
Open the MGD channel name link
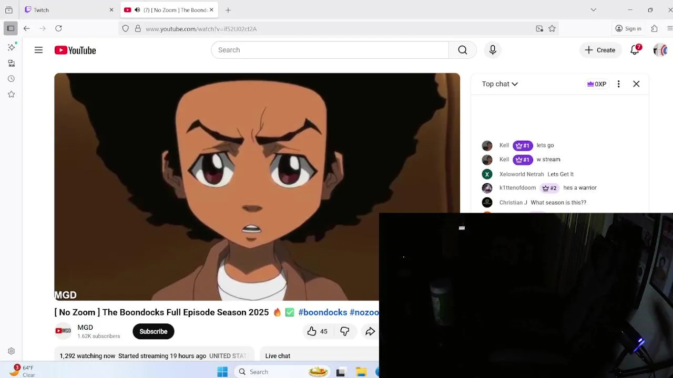pos(85,327)
